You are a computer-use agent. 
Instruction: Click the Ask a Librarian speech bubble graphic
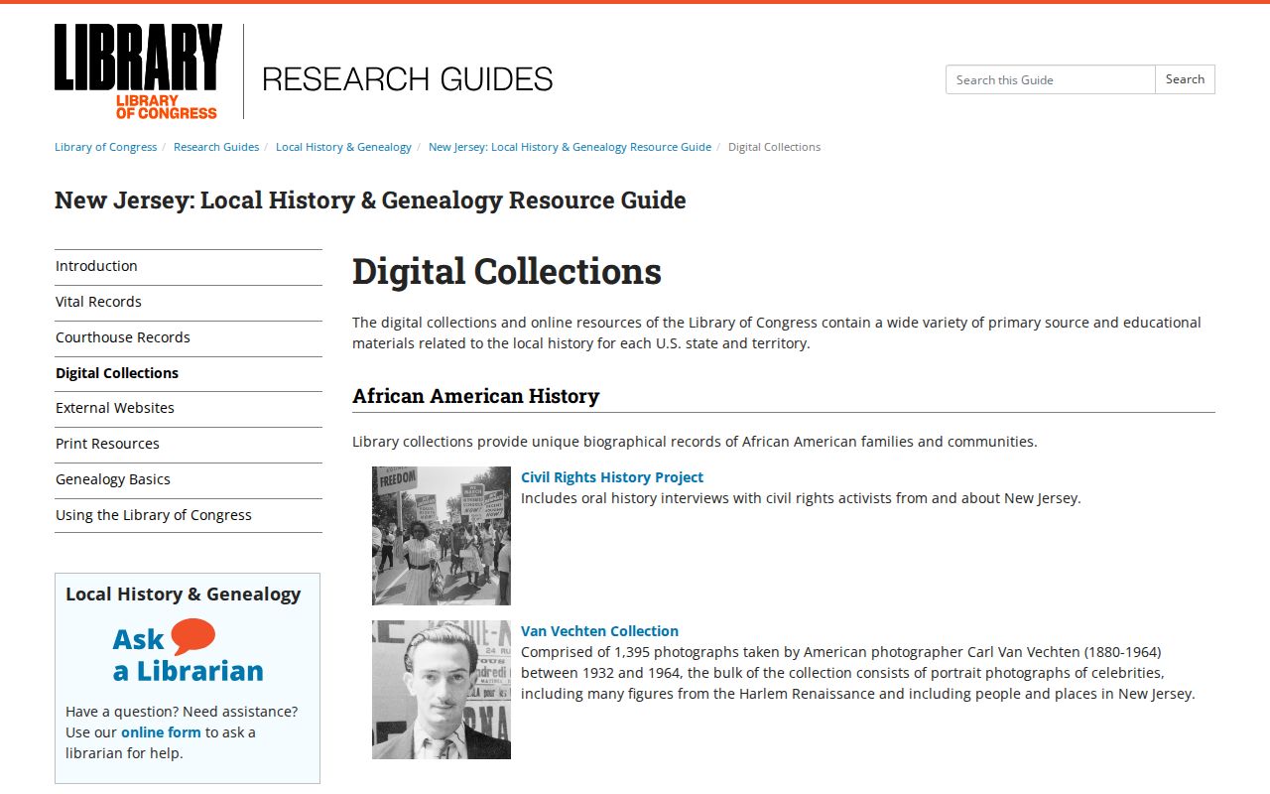tap(189, 652)
